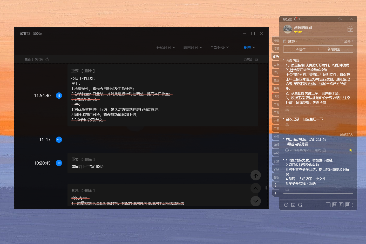The image size is (366, 244).
Task: Click the cloud sync icon in the widget titlebar
Action: click(340, 19)
